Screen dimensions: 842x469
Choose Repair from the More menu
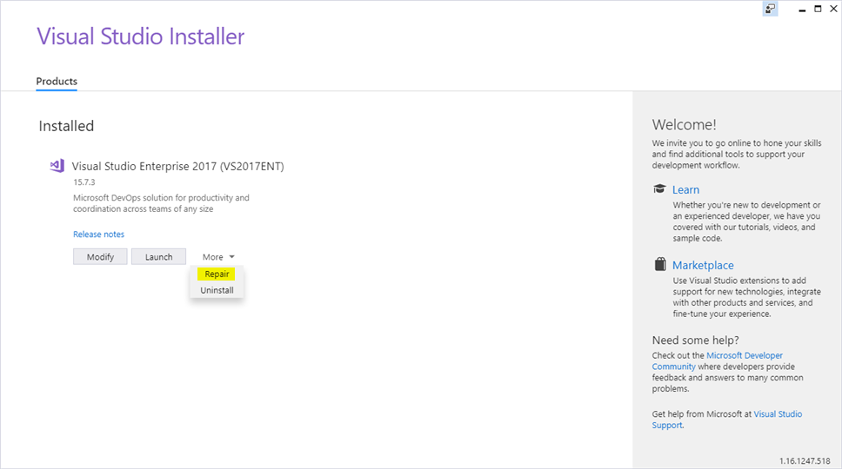[x=217, y=274]
